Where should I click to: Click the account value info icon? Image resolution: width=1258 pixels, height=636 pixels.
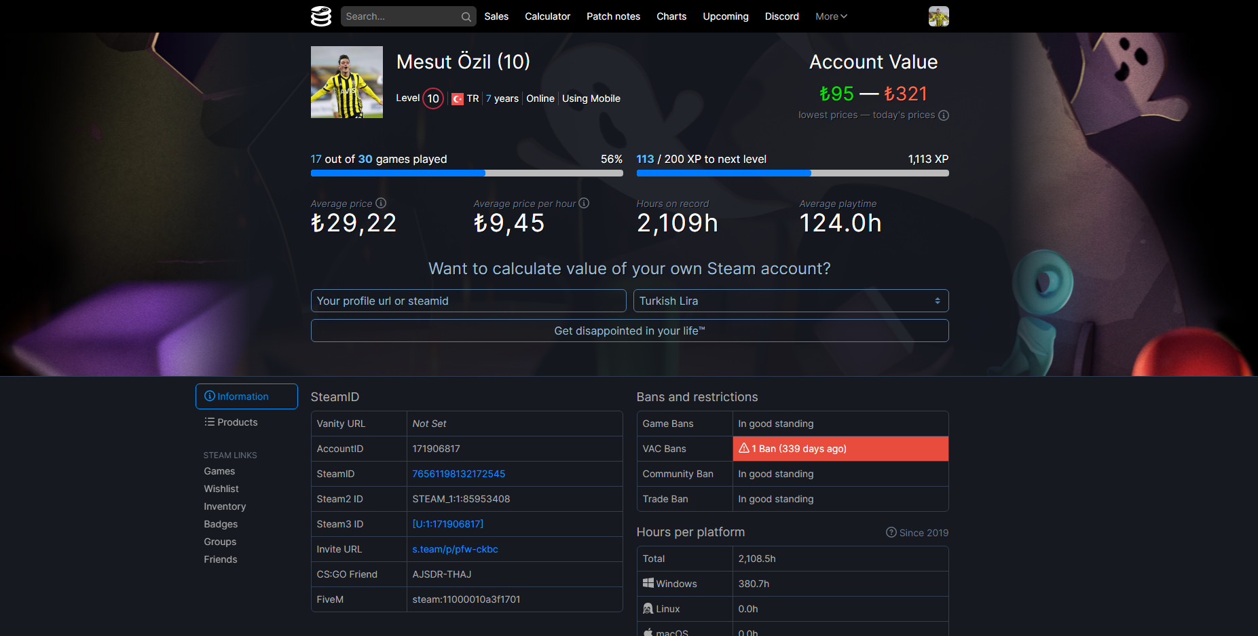[944, 115]
